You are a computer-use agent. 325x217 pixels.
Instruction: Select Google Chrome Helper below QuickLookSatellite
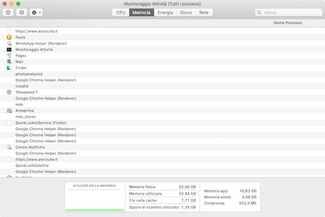click(162, 172)
